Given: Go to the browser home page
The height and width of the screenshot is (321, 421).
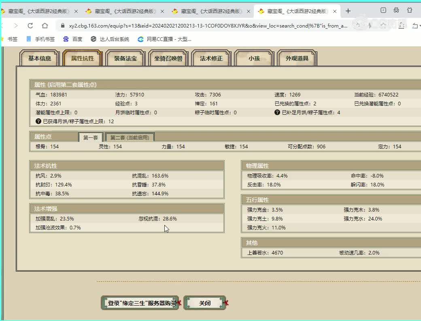Looking at the screenshot, I should coord(45,26).
